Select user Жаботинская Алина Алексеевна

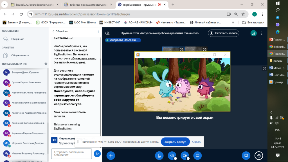[x=25, y=93]
